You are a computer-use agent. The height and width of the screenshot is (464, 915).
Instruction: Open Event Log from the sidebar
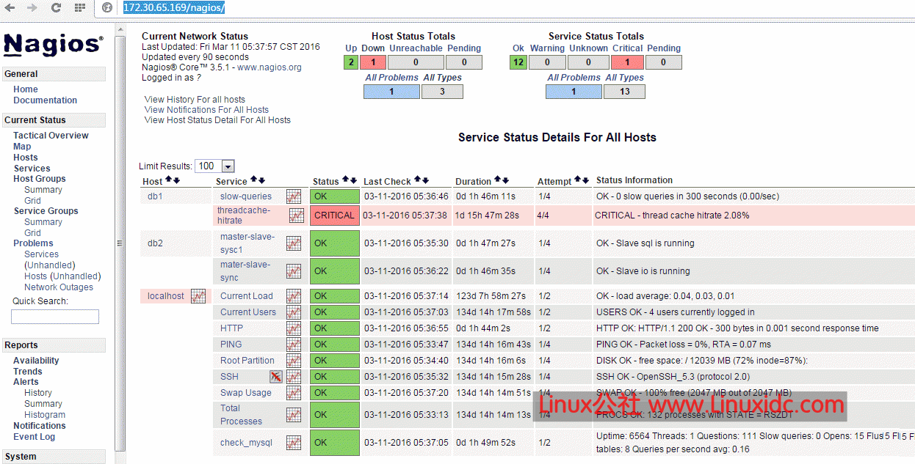34,436
